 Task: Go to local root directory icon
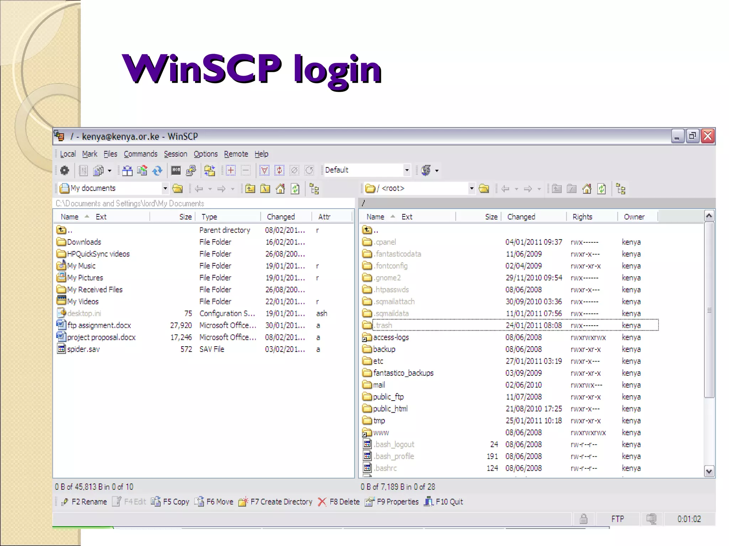coord(265,189)
